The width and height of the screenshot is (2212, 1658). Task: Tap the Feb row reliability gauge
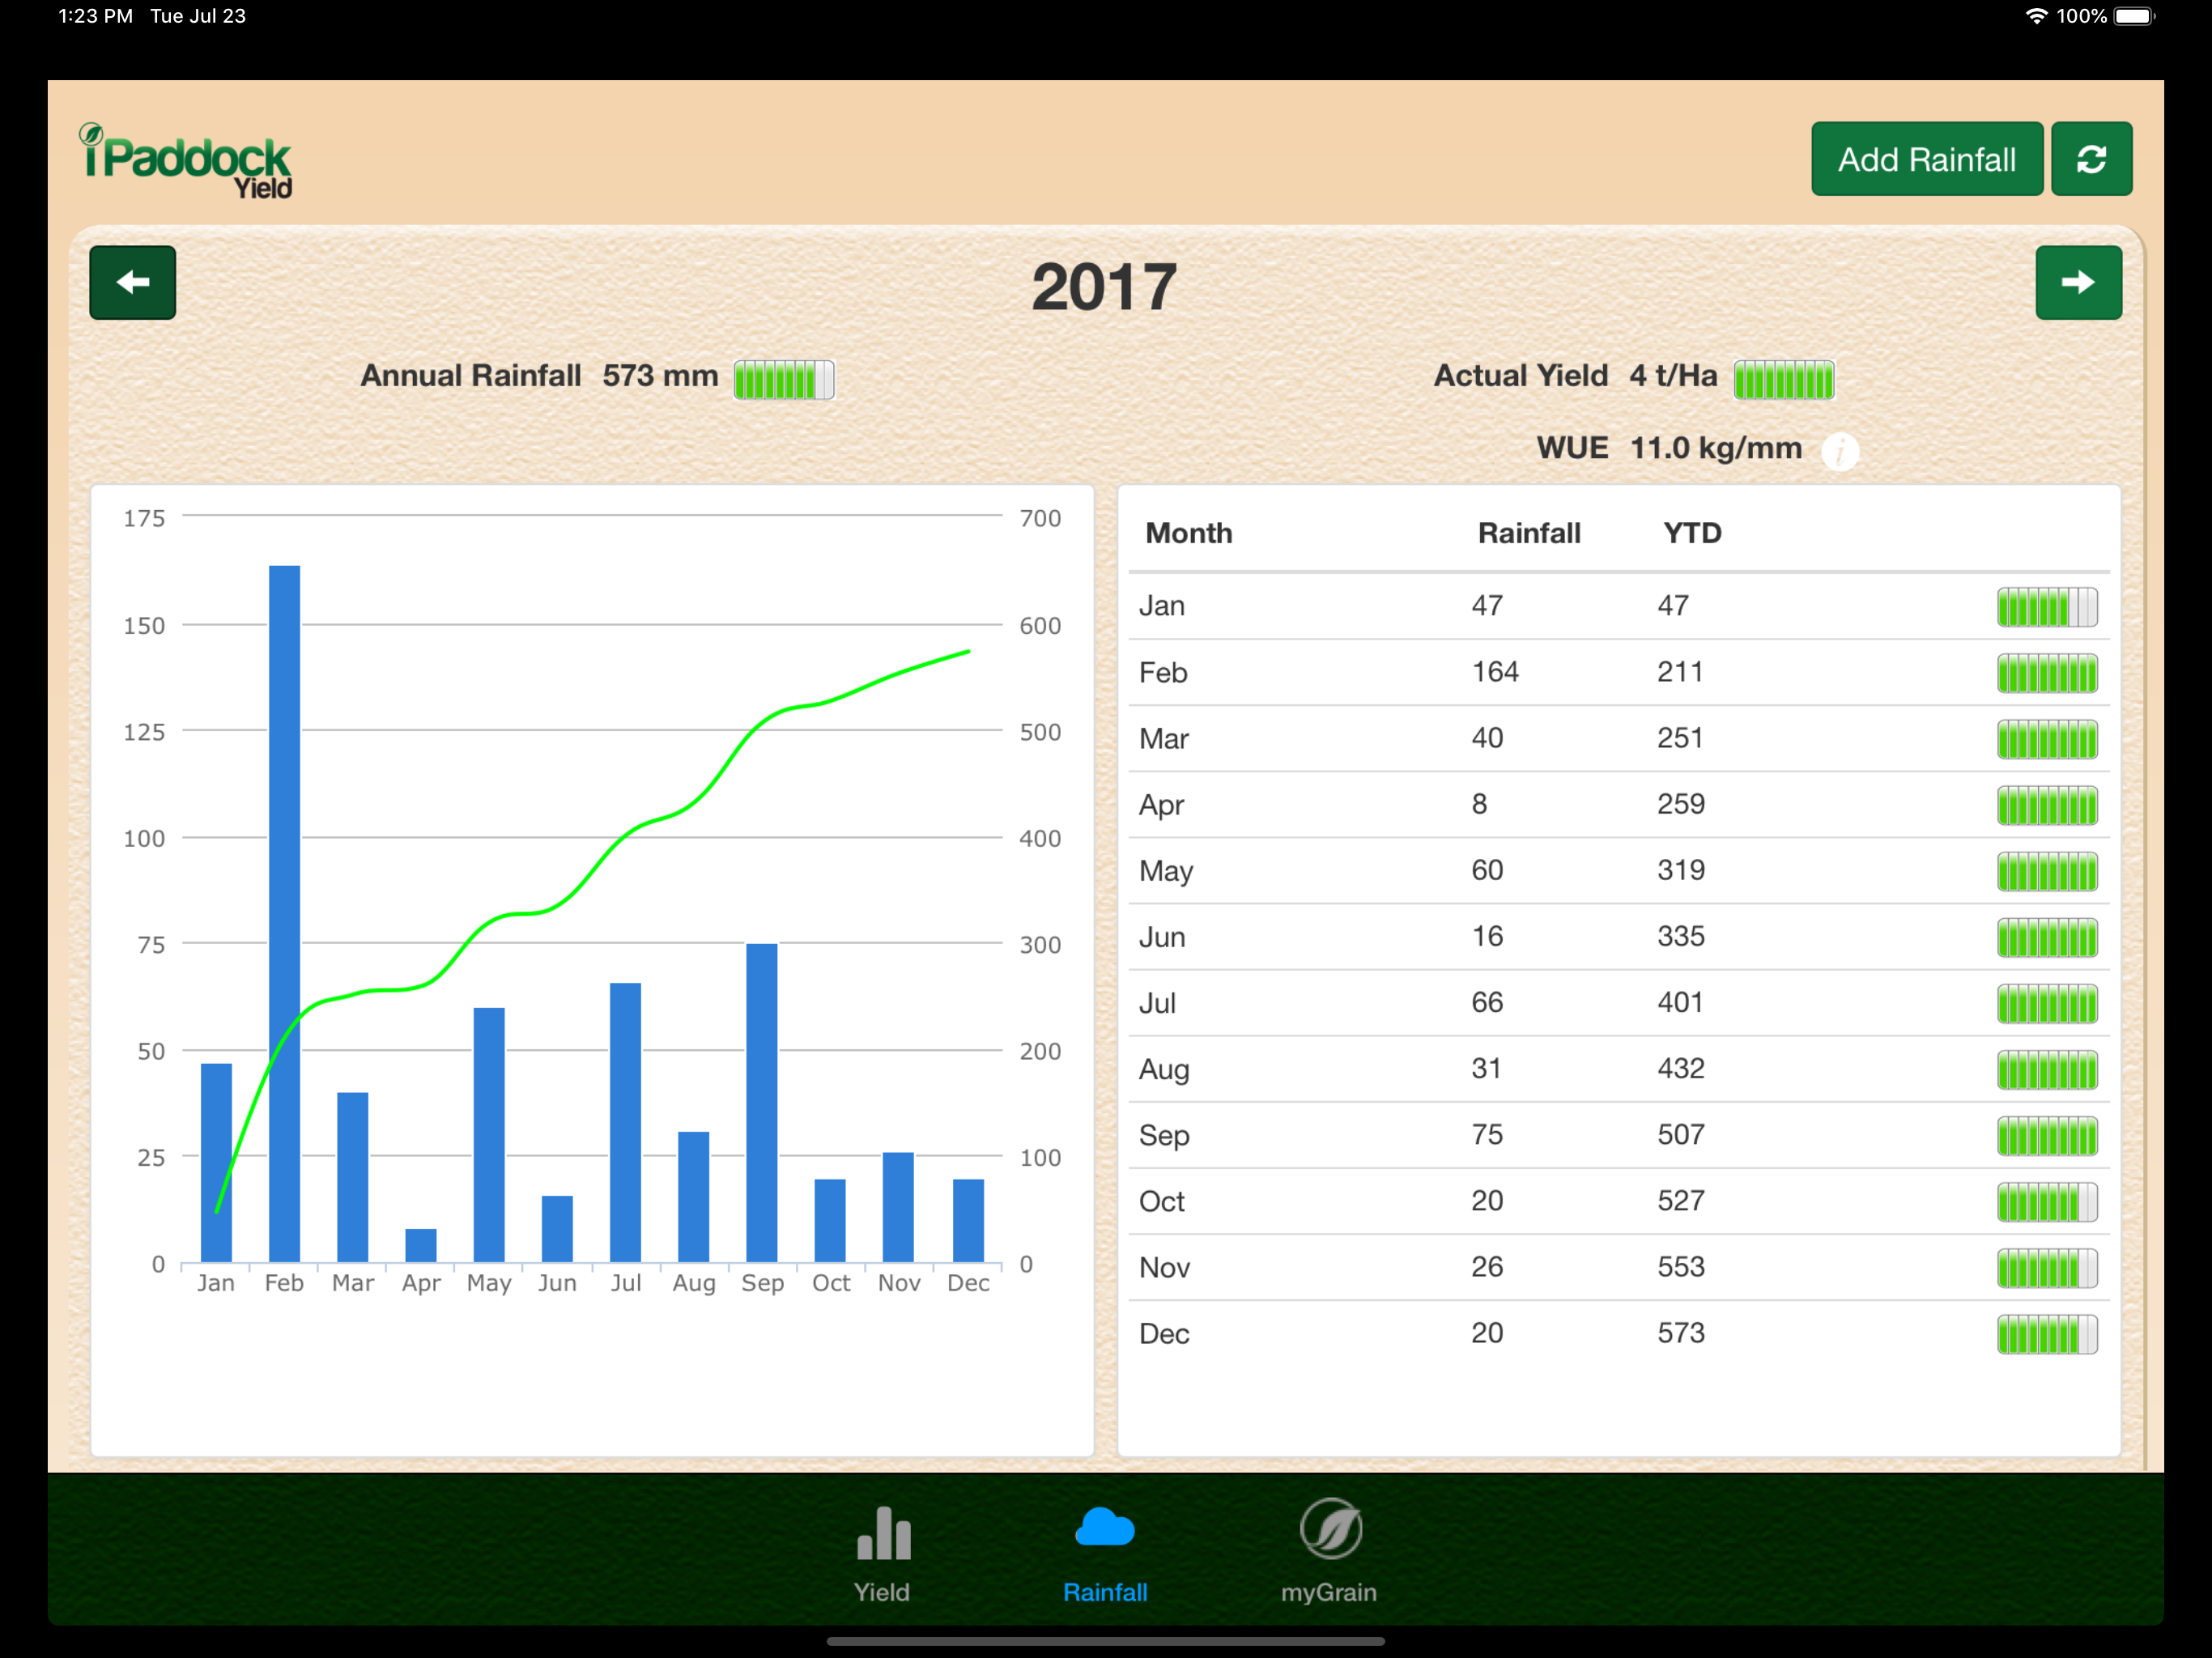(2047, 673)
